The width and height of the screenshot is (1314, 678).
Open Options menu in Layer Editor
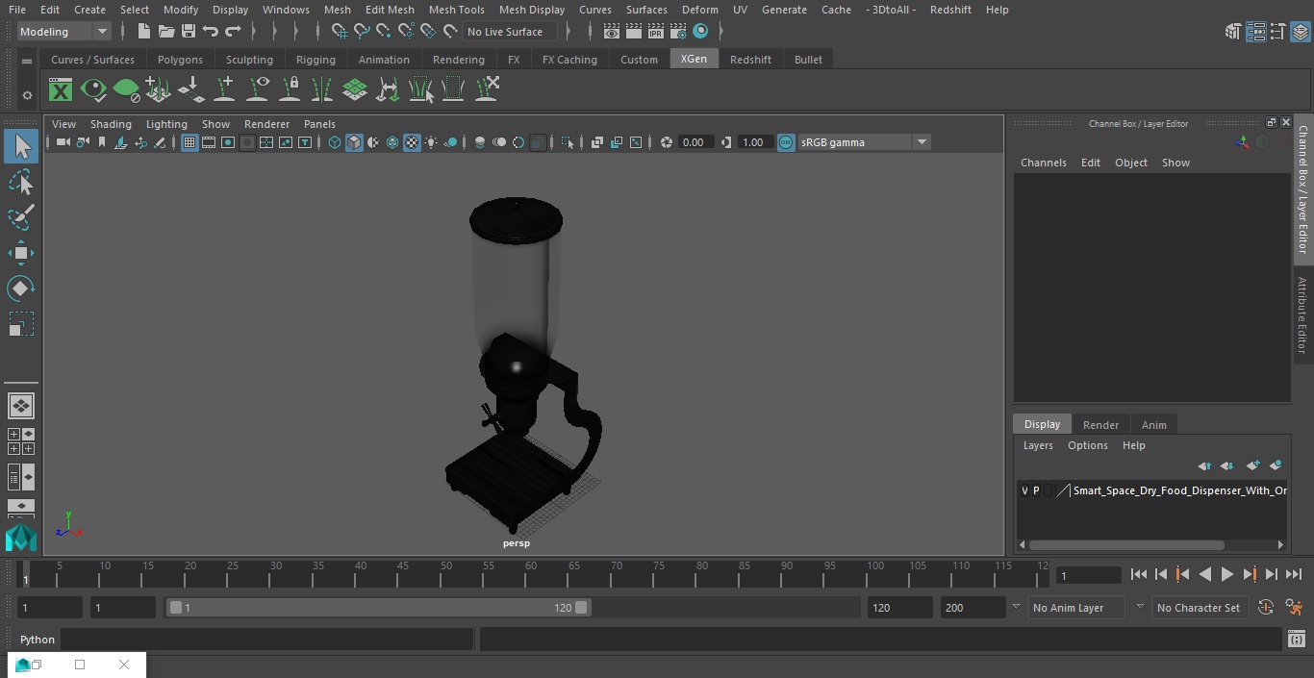point(1087,445)
